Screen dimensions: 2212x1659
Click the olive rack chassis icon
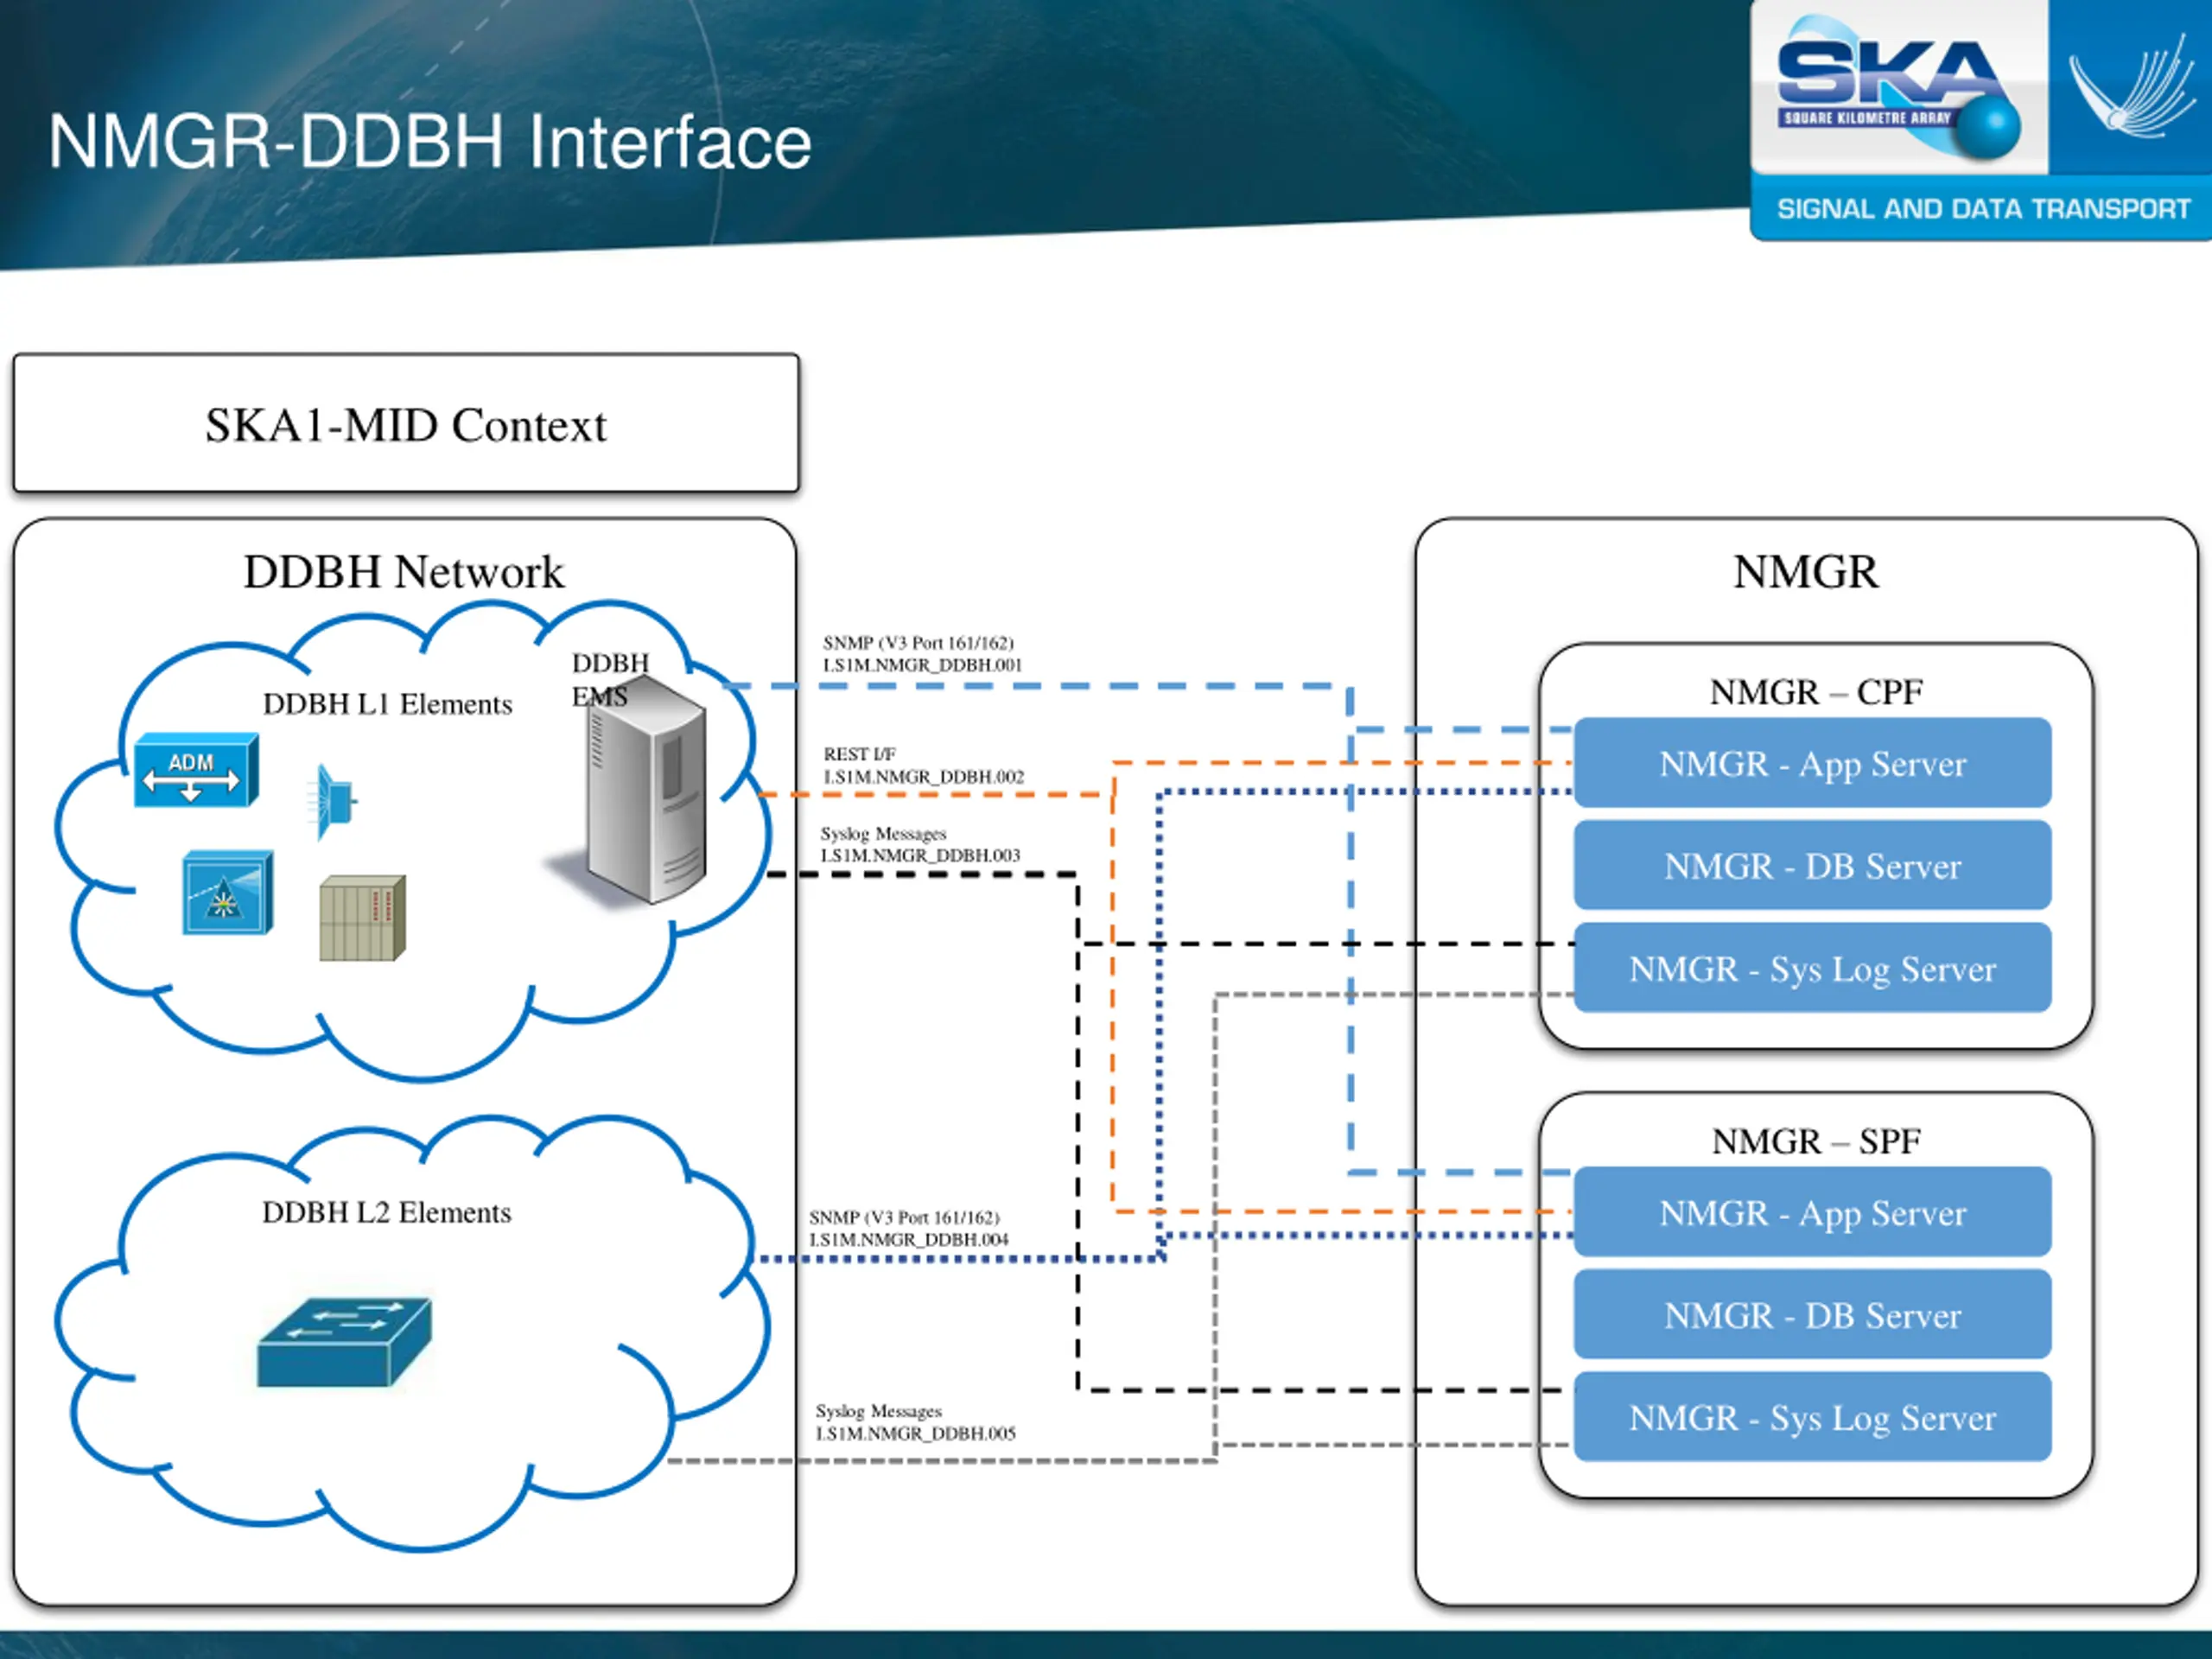point(362,918)
